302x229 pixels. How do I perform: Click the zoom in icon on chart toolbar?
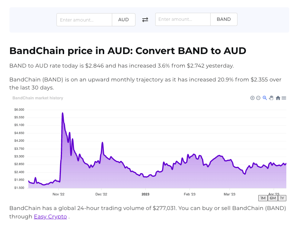pyautogui.click(x=252, y=98)
